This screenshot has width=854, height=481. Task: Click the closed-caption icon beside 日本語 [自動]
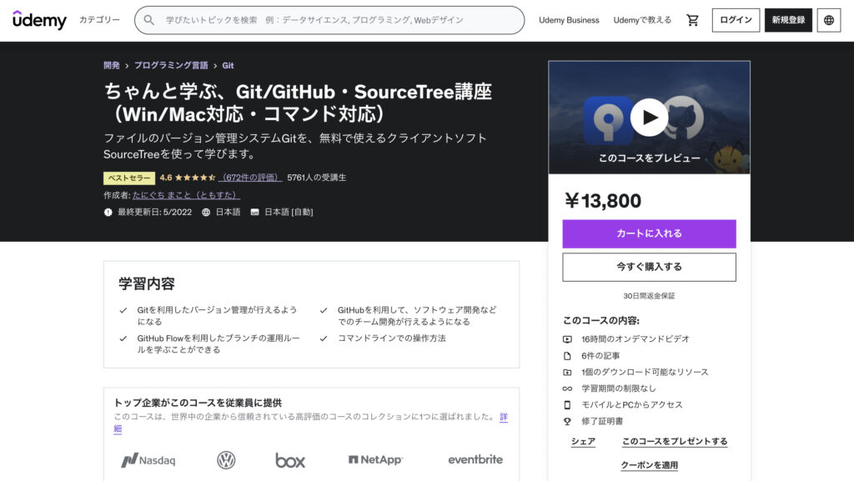254,213
